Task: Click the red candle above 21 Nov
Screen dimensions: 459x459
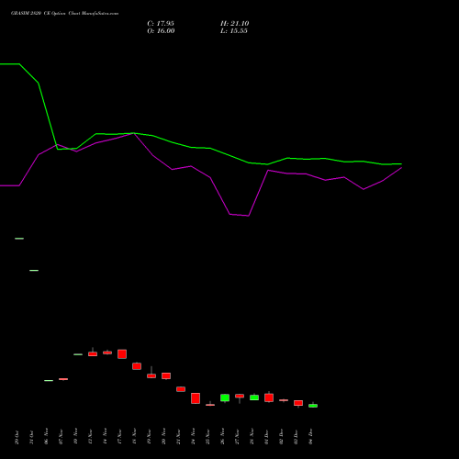Action: [x=181, y=389]
